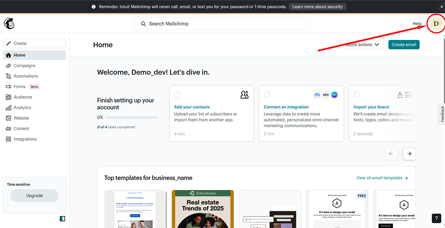Click the Audience people icon

pyautogui.click(x=9, y=97)
